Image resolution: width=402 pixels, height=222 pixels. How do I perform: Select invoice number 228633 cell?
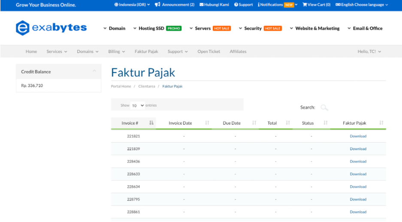pyautogui.click(x=133, y=174)
